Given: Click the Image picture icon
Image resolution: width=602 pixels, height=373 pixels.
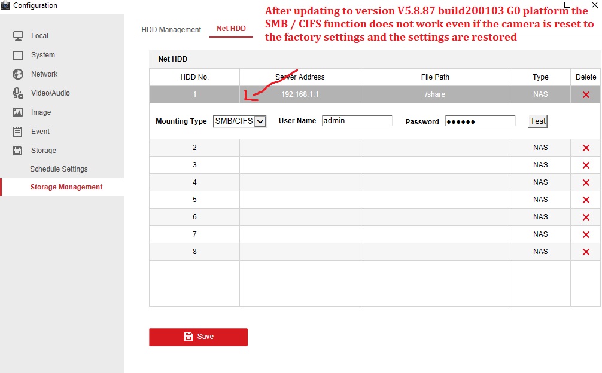Looking at the screenshot, I should coord(18,112).
